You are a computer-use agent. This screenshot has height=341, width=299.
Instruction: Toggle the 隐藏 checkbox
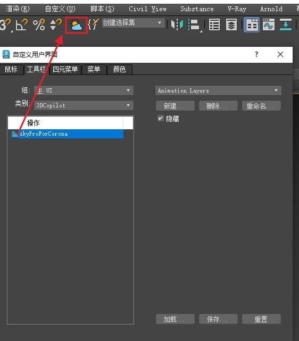tap(161, 118)
